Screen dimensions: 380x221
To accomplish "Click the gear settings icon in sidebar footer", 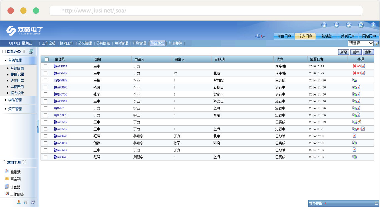I will click(33, 202).
